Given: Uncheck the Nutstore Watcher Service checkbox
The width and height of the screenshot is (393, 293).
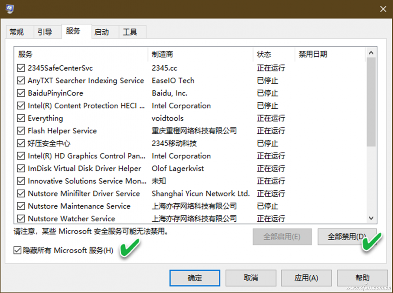Looking at the screenshot, I should (x=21, y=218).
